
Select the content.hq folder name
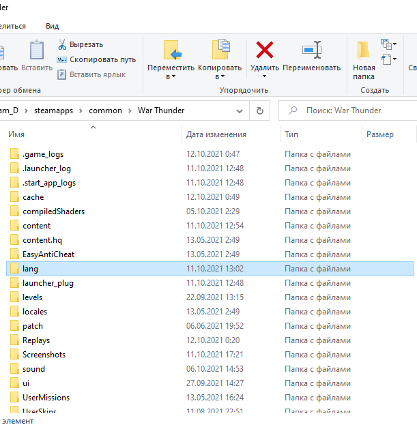(42, 240)
